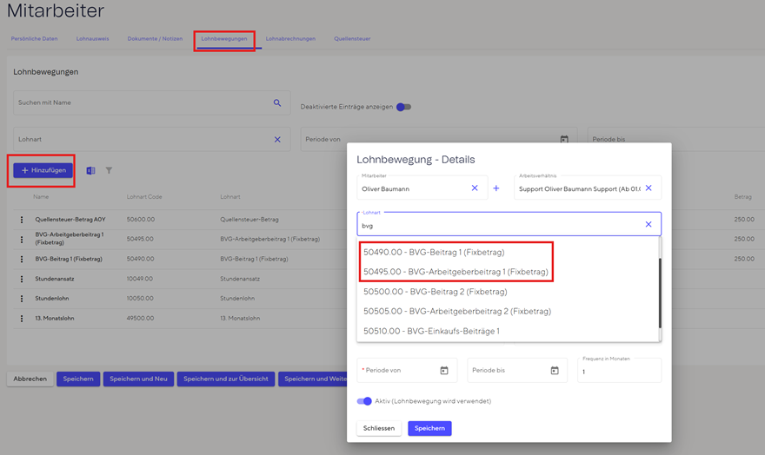Open the Quellensteuer tab

(352, 39)
